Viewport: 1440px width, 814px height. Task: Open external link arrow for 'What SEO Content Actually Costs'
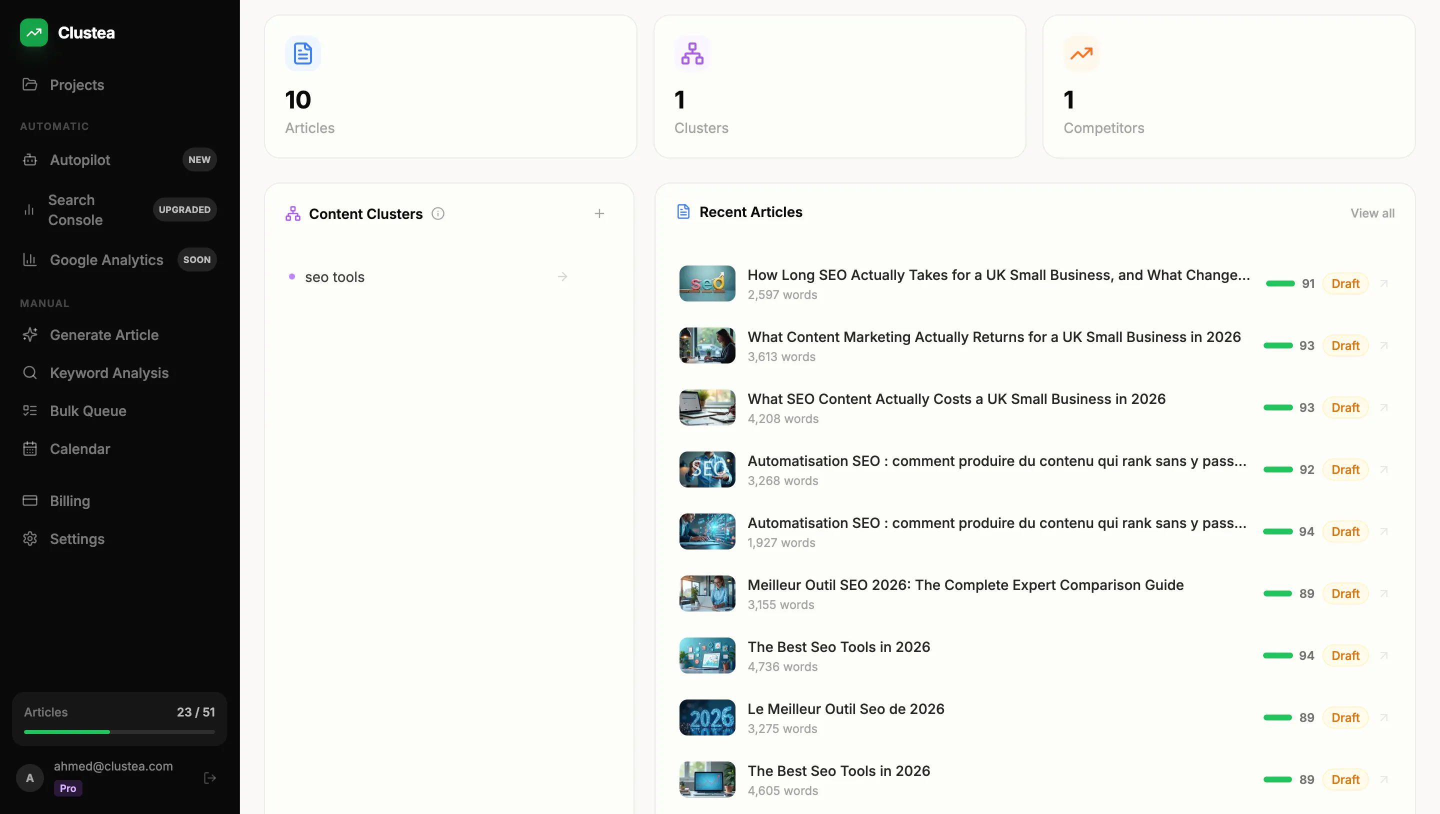coord(1384,407)
